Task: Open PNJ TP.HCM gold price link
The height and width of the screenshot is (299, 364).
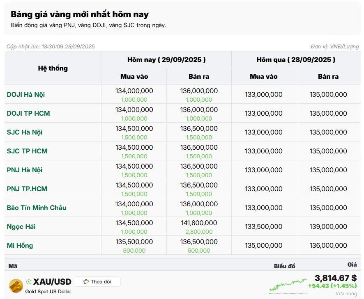Action: [x=27, y=189]
